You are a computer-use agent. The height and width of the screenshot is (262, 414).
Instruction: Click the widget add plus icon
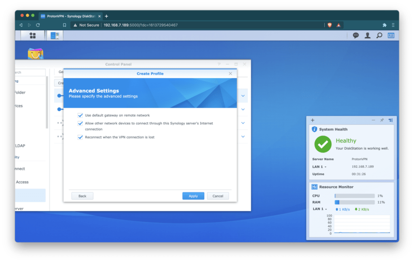313,120
